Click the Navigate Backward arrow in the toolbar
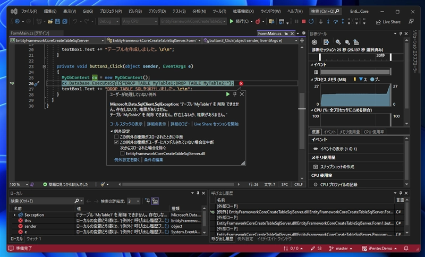This screenshot has height=257, width=425. point(17,21)
